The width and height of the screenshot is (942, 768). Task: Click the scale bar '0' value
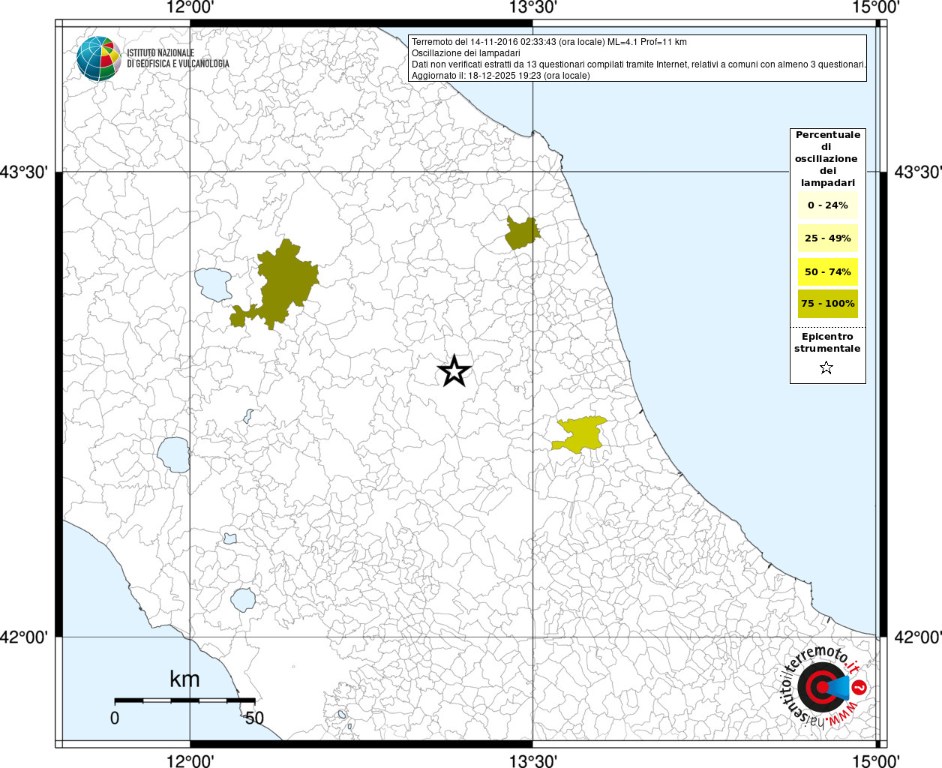pos(115,718)
